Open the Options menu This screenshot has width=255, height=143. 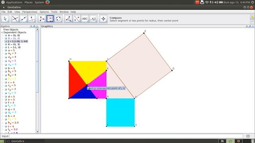44,12
